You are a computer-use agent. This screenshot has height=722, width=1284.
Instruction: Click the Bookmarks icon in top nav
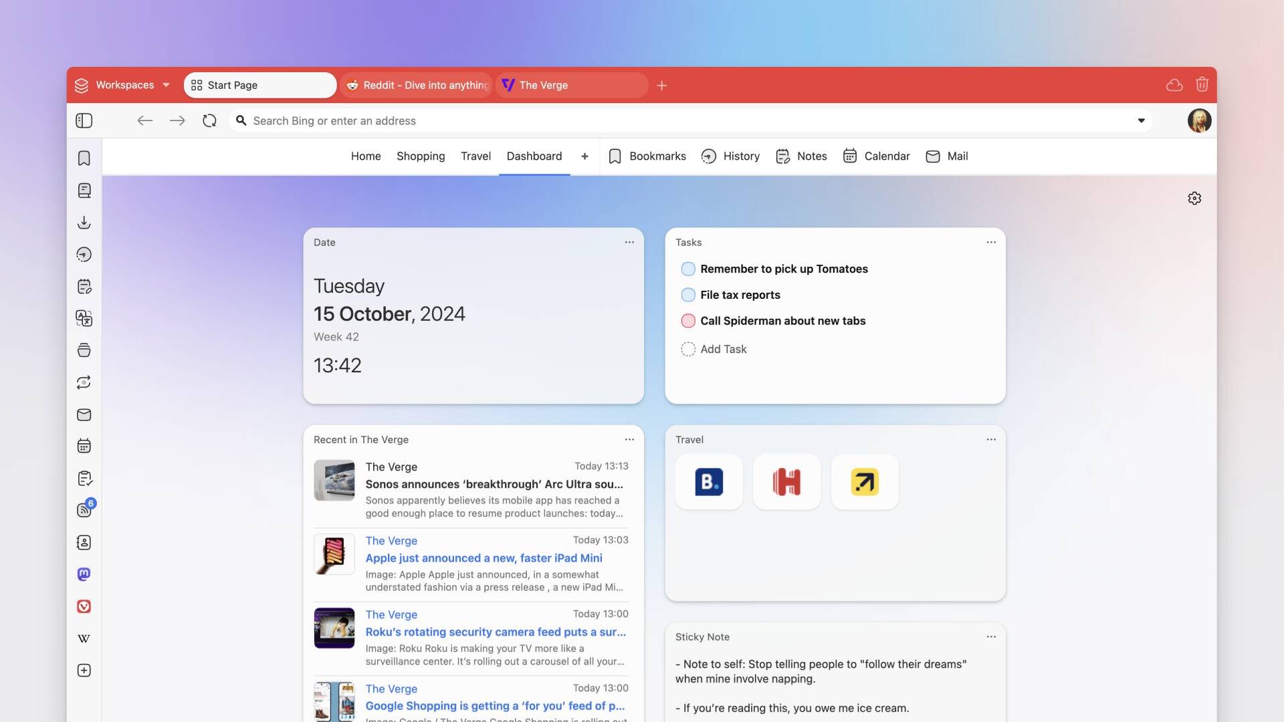pos(615,156)
